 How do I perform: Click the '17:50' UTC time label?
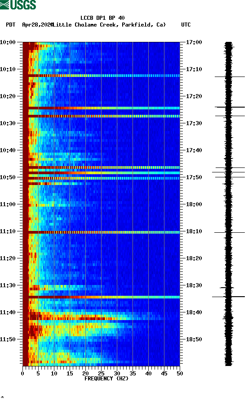tap(194, 177)
